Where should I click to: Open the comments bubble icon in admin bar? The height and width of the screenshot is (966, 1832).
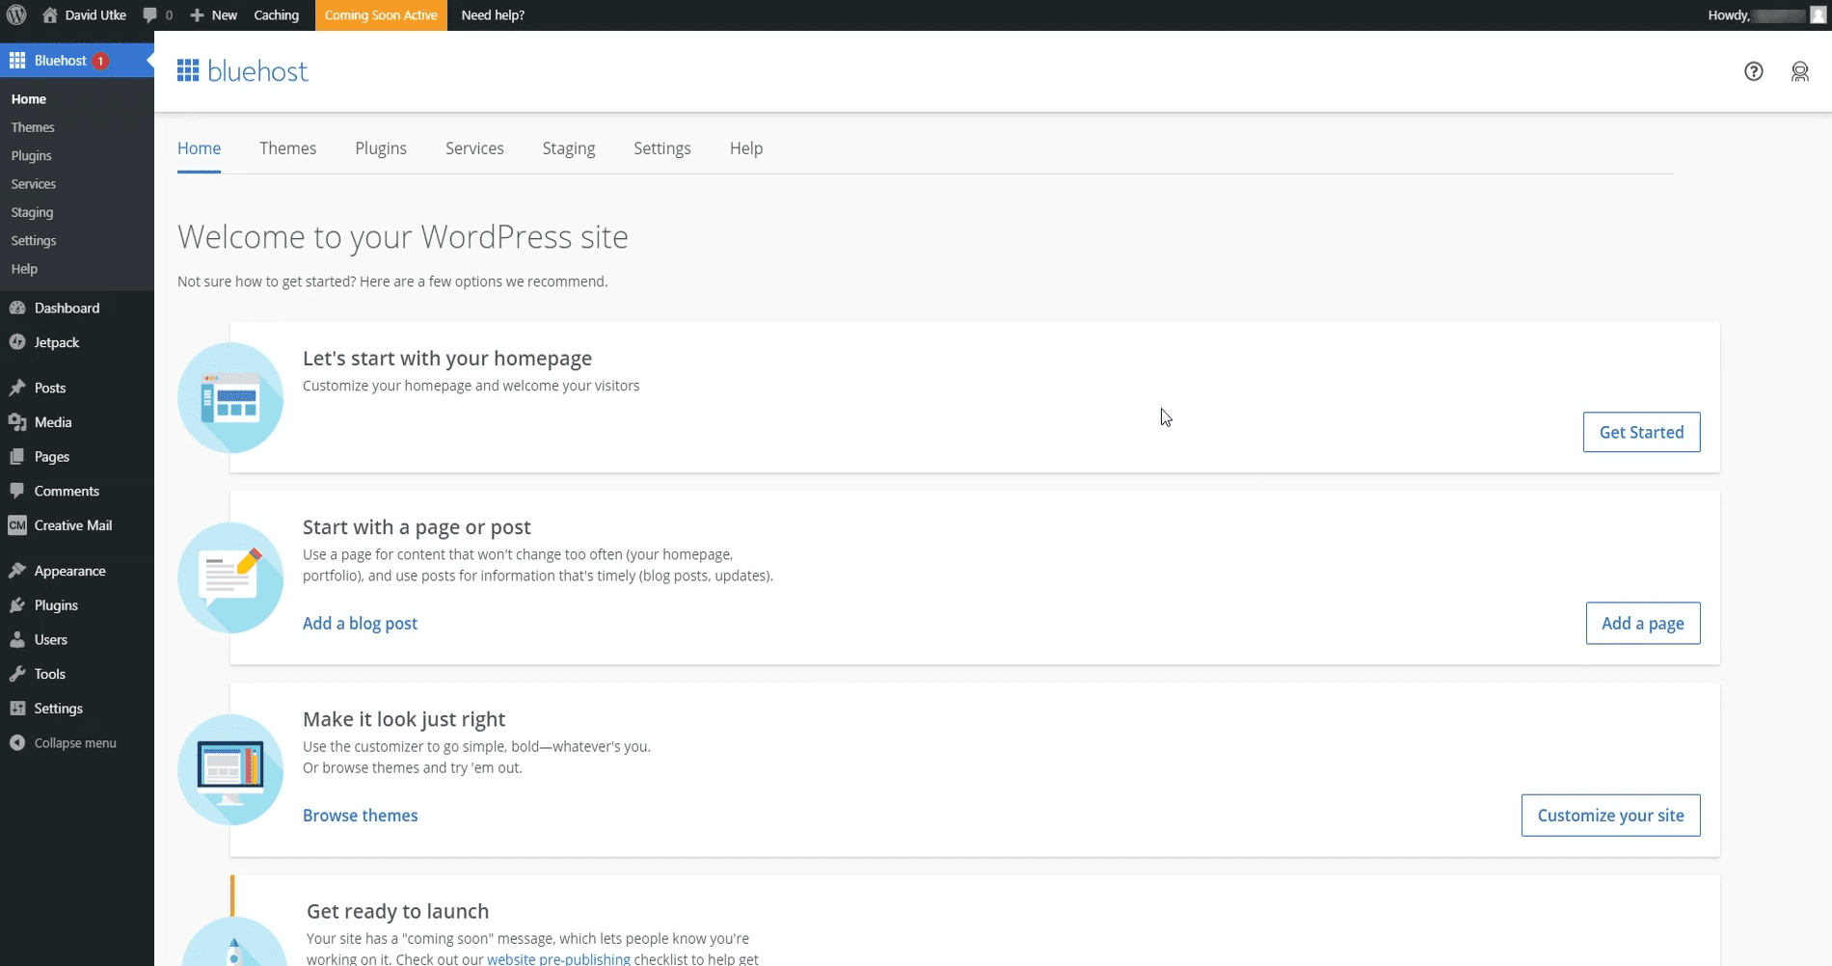click(x=149, y=15)
